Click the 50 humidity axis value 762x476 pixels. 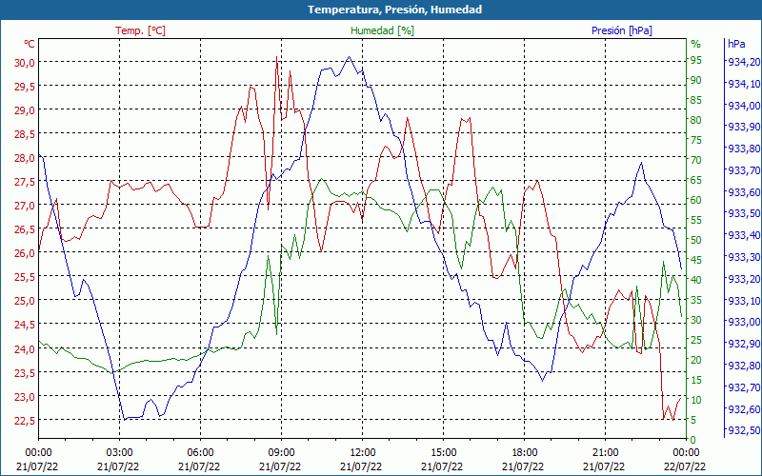click(696, 240)
